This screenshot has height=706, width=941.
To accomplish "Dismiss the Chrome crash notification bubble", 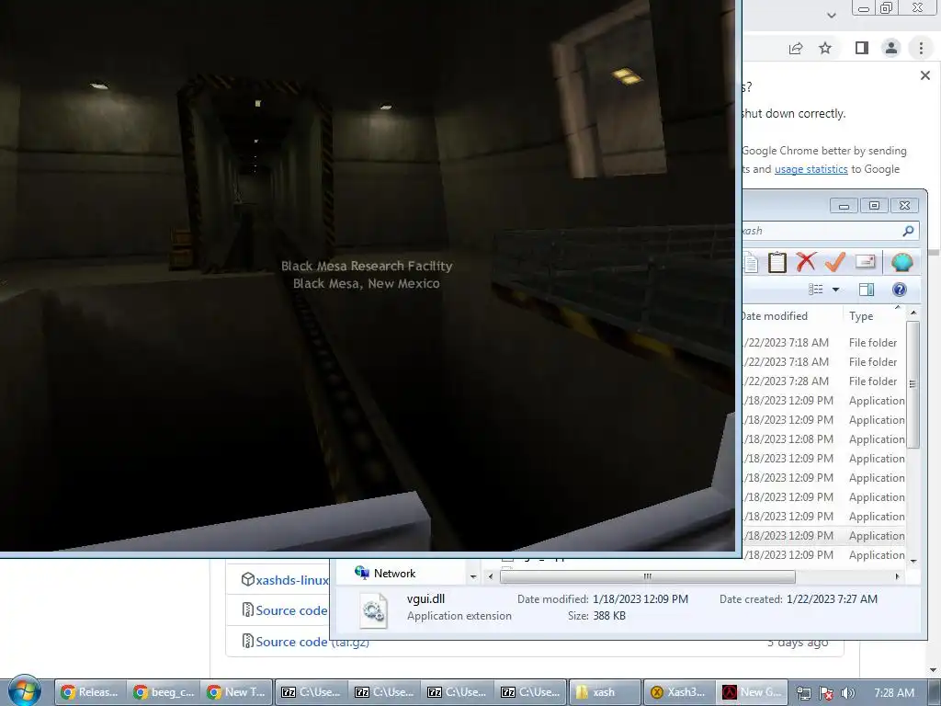I will (x=925, y=75).
